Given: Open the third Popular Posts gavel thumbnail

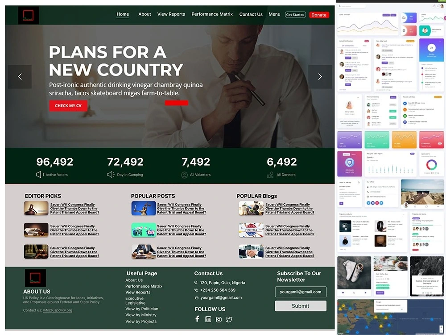Looking at the screenshot, I should pos(144,251).
